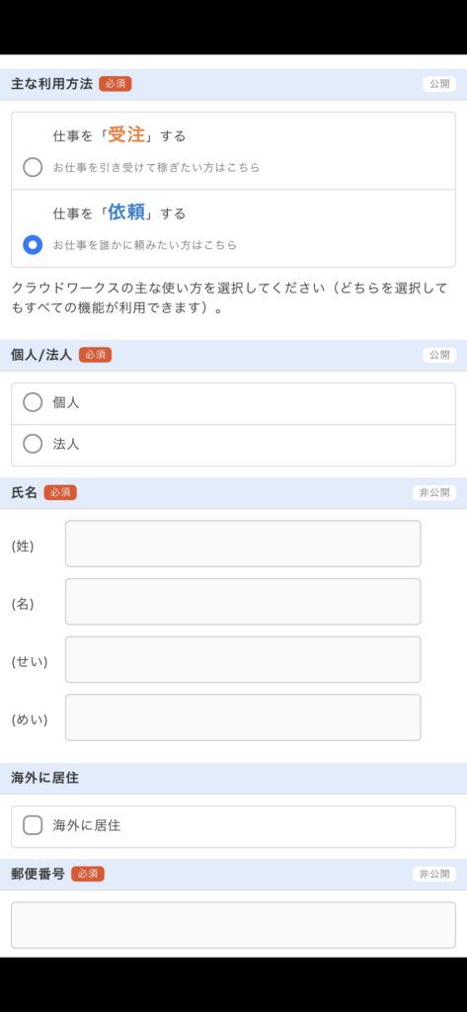Click the 郵便番号 input field

[233, 925]
